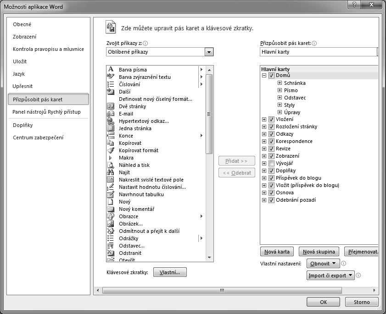Viewport: 386px width, 314px height.
Task: Select the Obrázek picture icon
Action: 111,224
